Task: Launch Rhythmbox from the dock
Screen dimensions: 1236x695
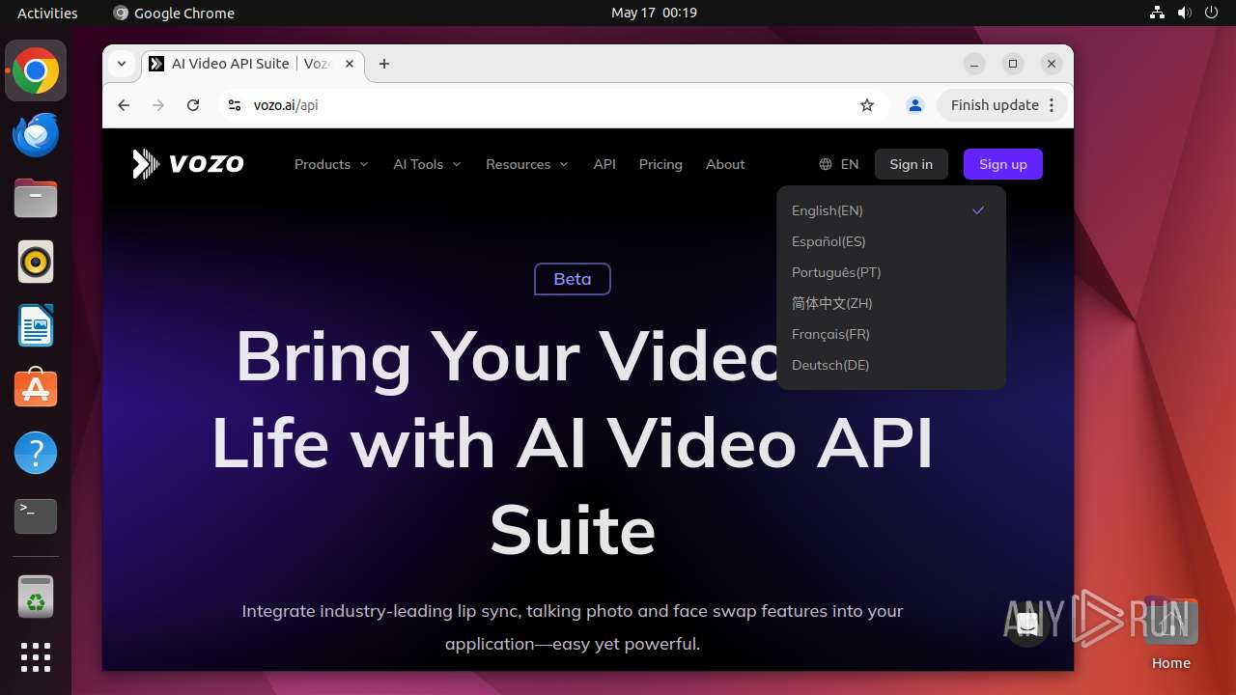Action: click(x=36, y=262)
